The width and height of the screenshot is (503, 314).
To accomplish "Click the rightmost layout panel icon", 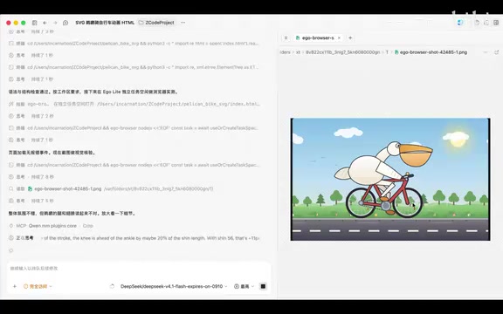I will tap(496, 23).
